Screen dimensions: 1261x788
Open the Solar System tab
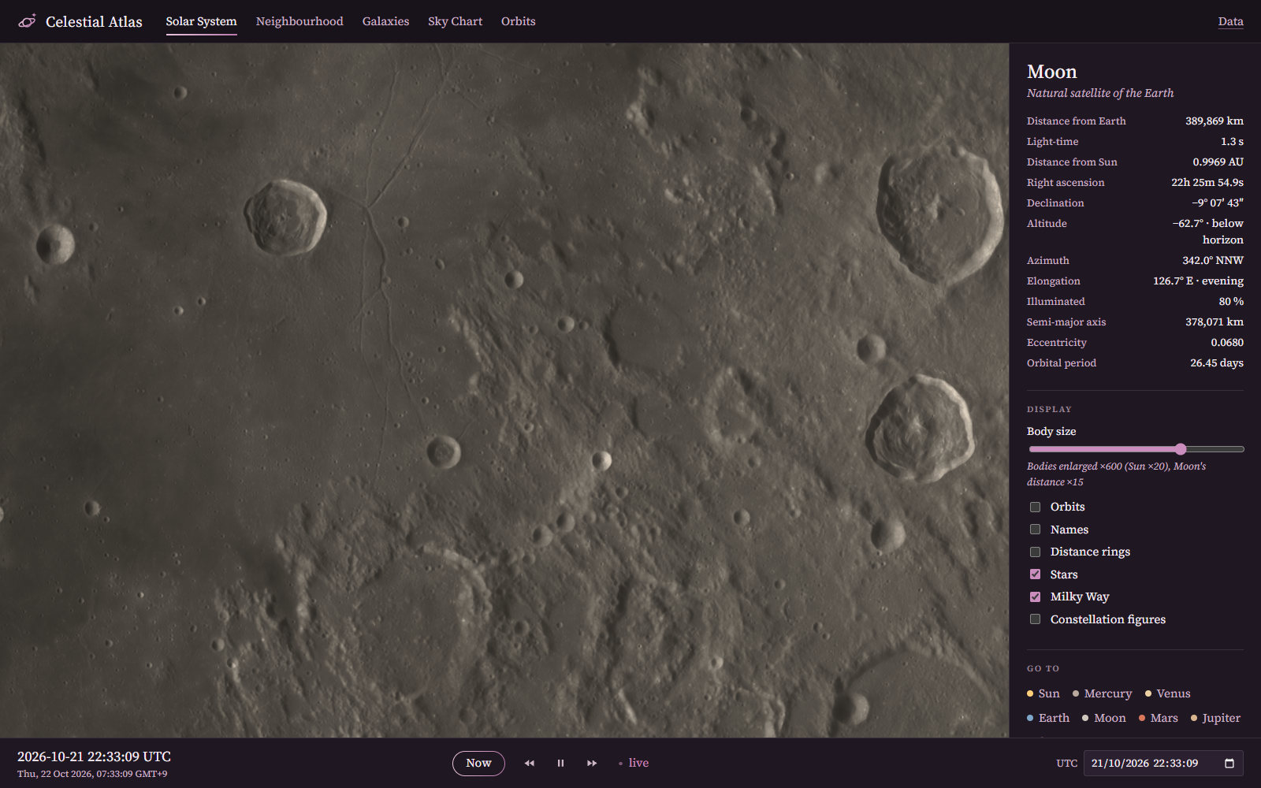(201, 21)
